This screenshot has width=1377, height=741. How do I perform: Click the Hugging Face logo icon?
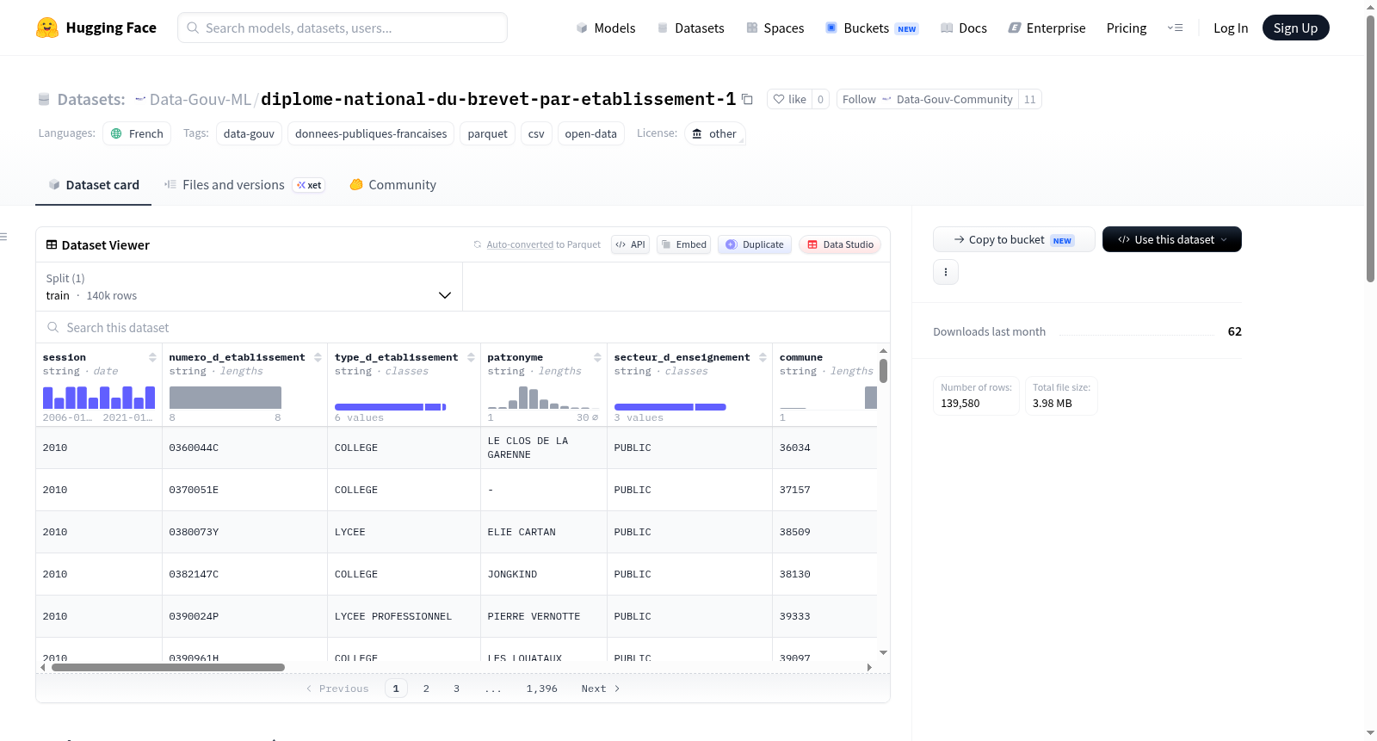[x=47, y=28]
